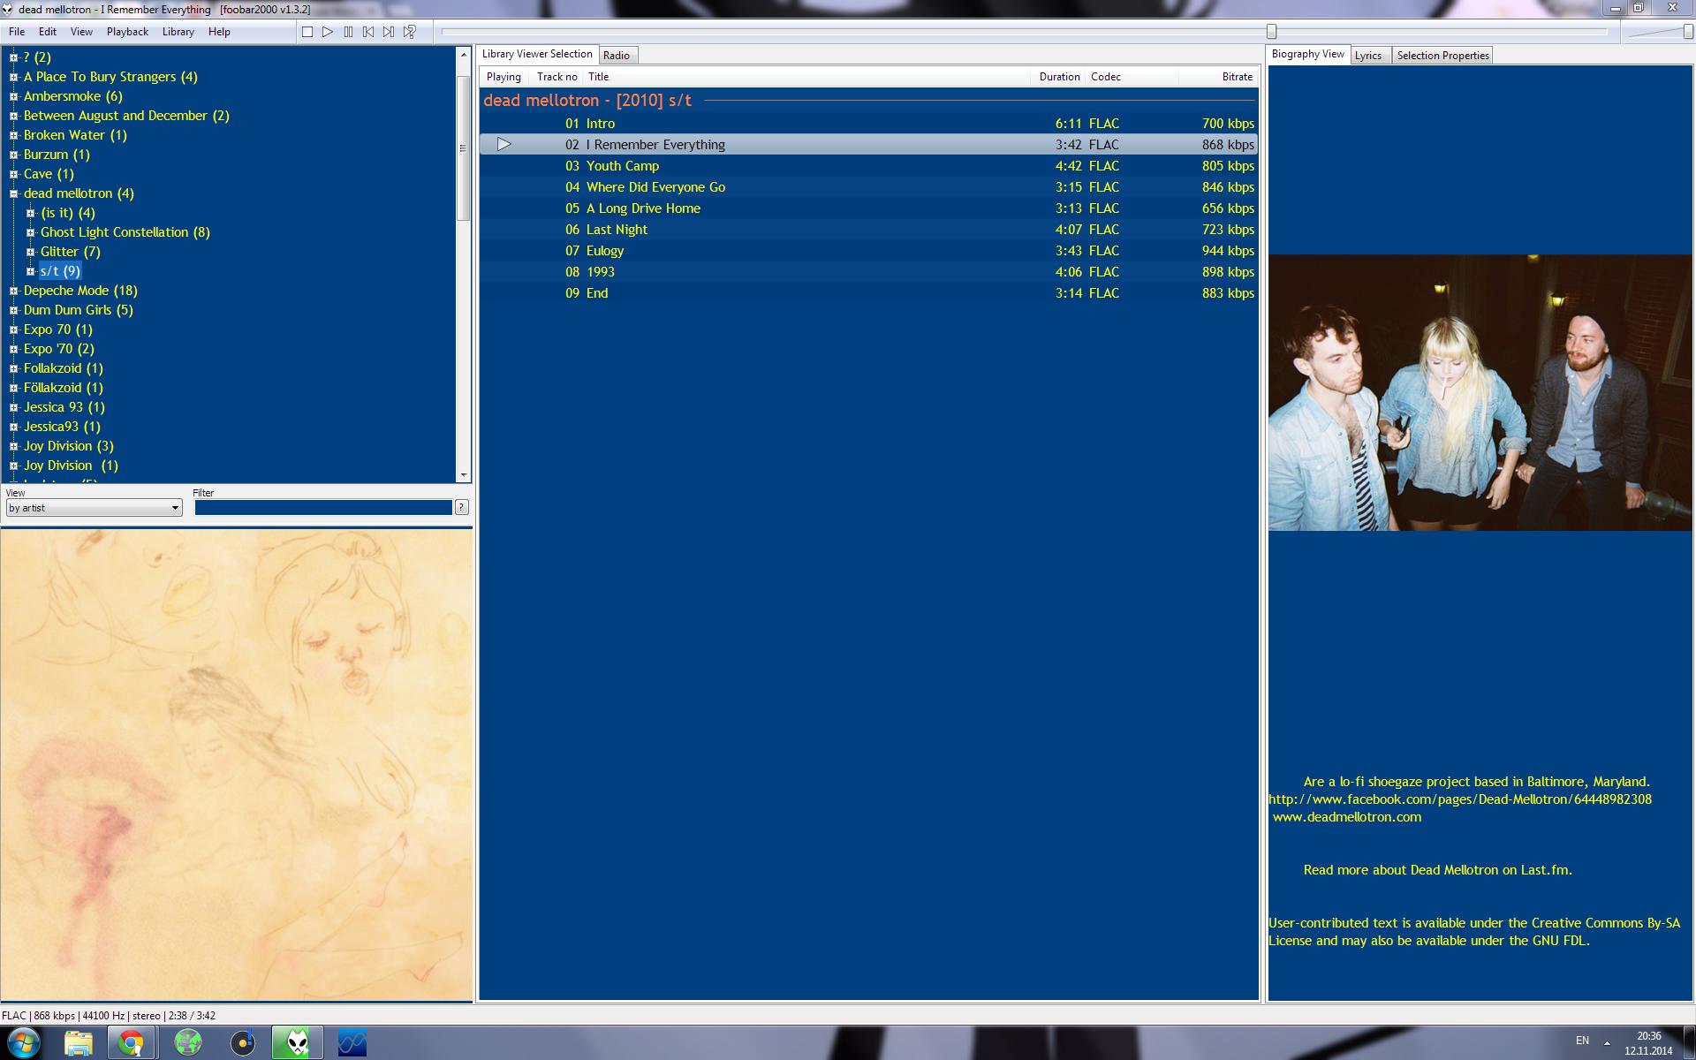1696x1060 pixels.
Task: Play a random track
Action: click(x=410, y=32)
